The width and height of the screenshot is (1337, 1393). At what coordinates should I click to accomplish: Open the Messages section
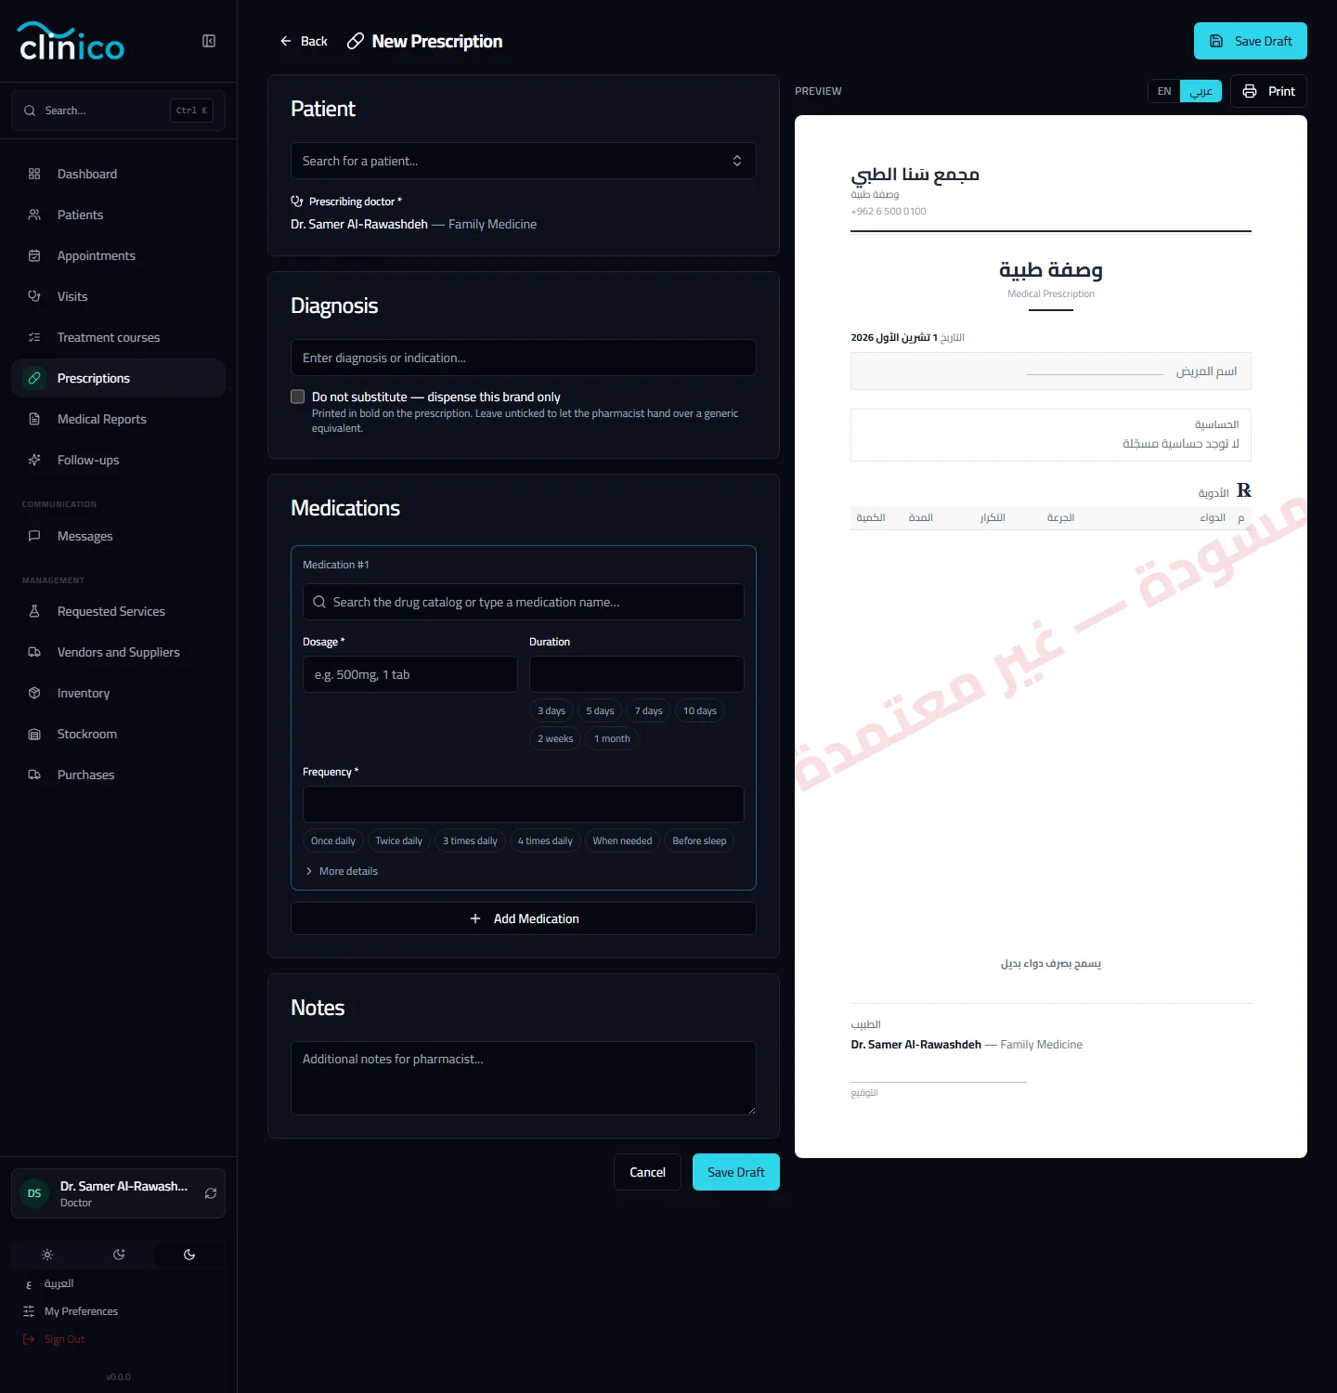(118, 536)
